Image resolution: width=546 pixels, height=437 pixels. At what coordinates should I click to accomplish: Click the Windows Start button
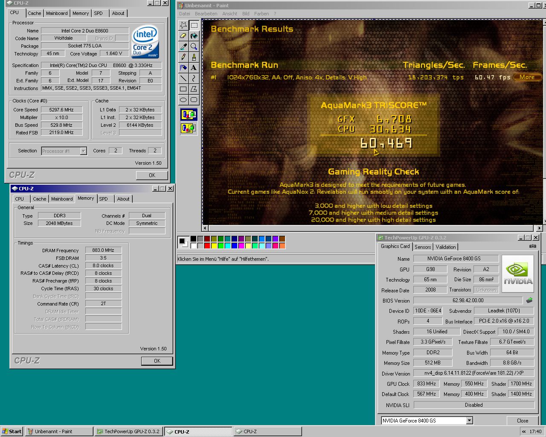pyautogui.click(x=12, y=431)
